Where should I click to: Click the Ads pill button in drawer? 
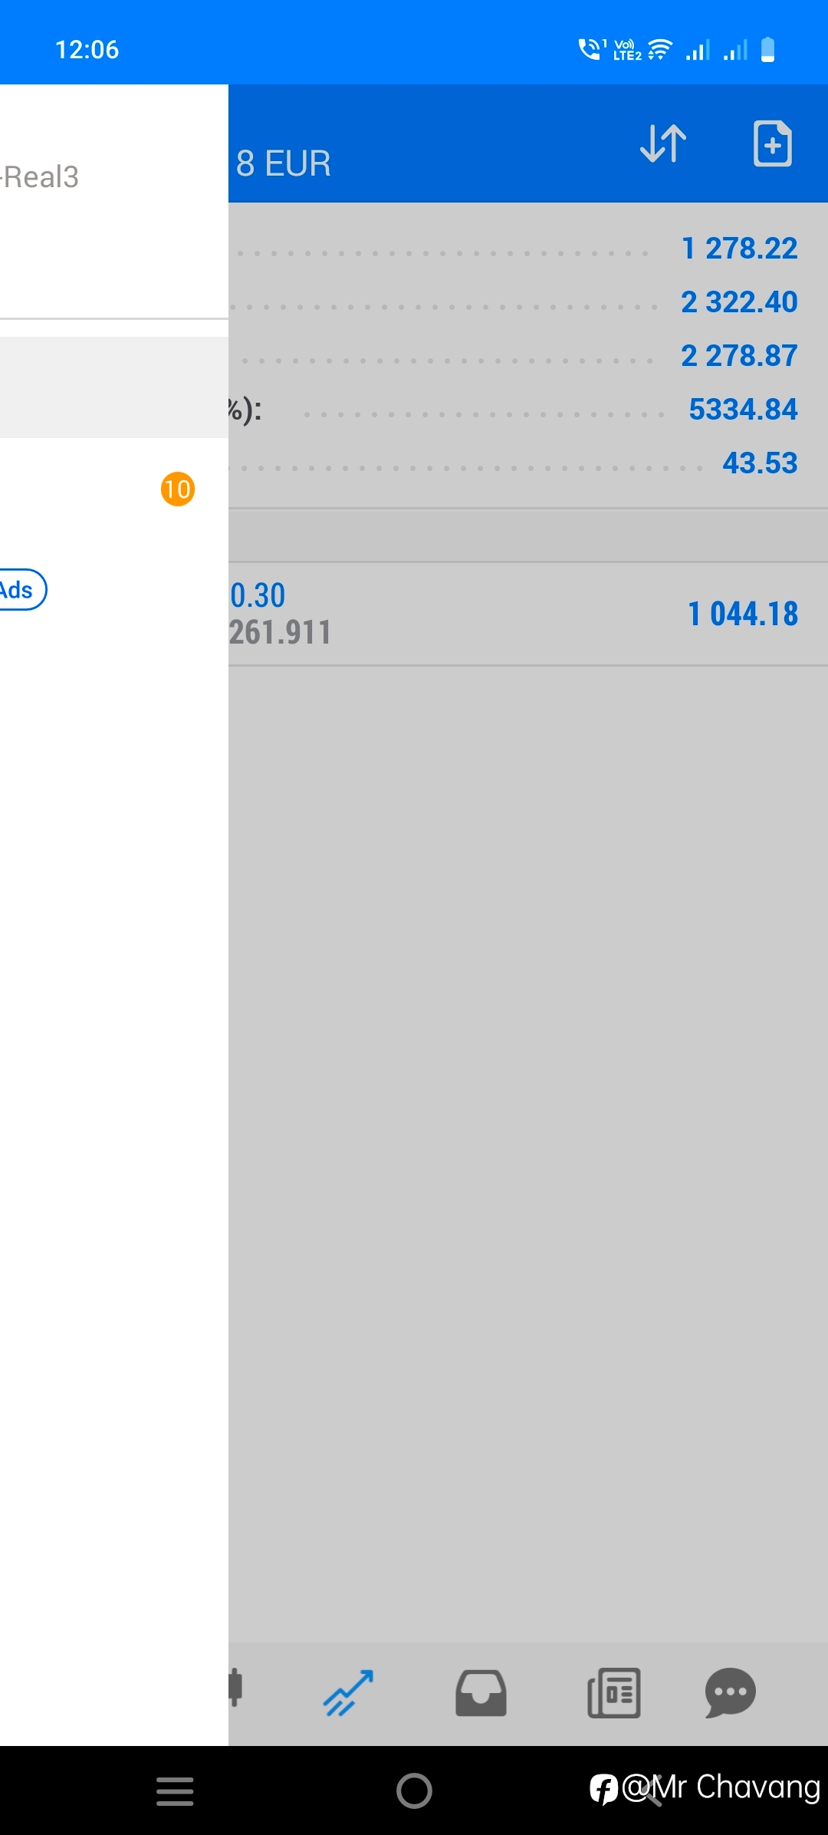point(21,590)
